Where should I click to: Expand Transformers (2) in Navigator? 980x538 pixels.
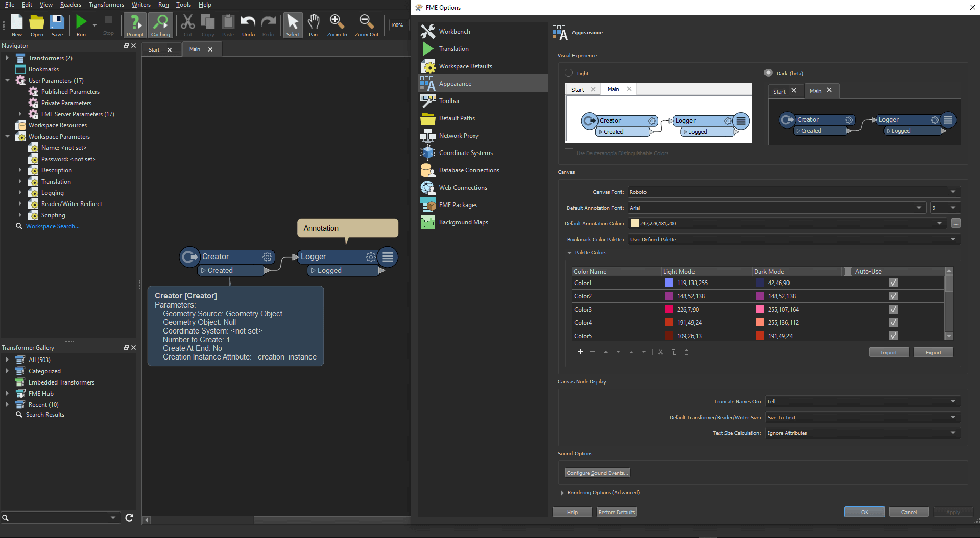[7, 58]
